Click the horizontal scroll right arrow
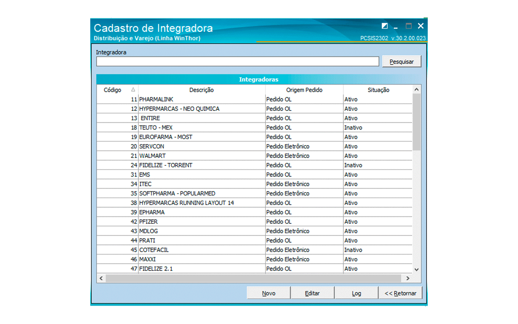518x324 pixels. pyautogui.click(x=408, y=278)
